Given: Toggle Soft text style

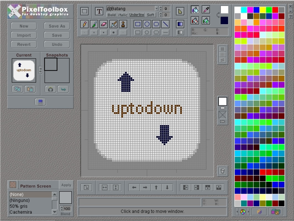Looking at the screenshot, I should 150,15.
